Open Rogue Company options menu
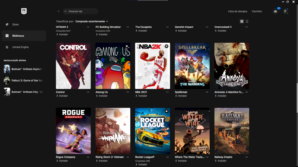Image resolution: width=298 pixels, height=167 pixels. click(88, 157)
